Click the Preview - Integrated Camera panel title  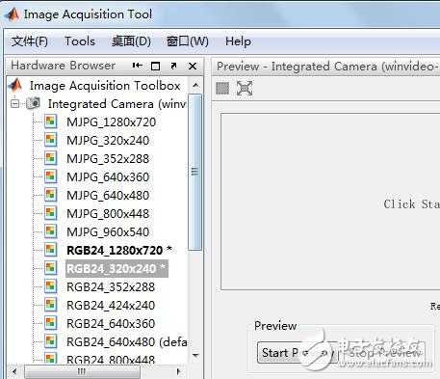coord(327,67)
